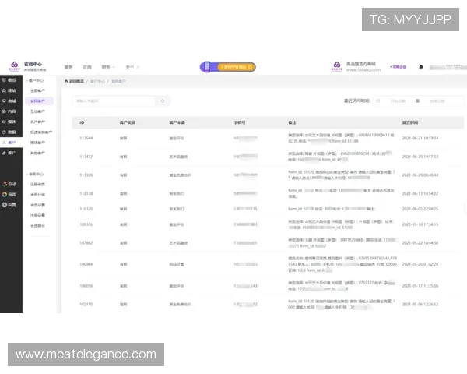Click the timestamp 2021-06-21 10:19:34
The height and width of the screenshot is (374, 467).
pyautogui.click(x=420, y=138)
